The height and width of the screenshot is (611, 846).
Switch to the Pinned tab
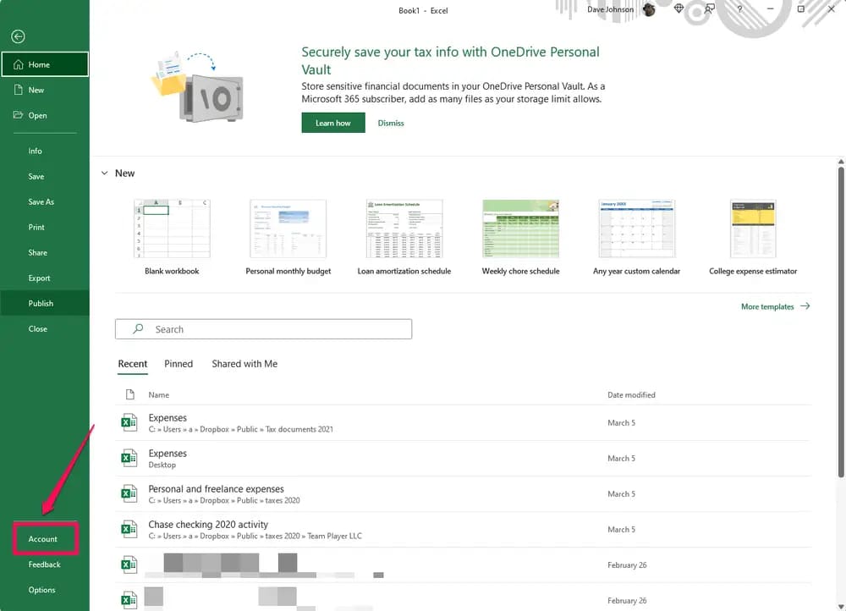pos(179,364)
